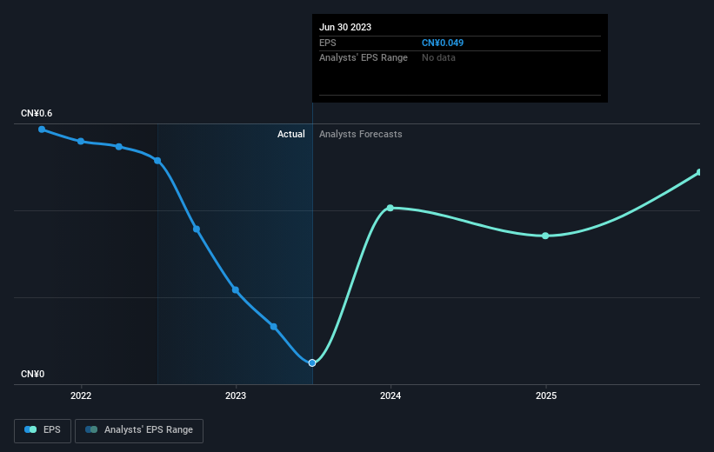Select the highlighted Jun 30 2023 data point
This screenshot has width=714, height=452.
(x=312, y=362)
